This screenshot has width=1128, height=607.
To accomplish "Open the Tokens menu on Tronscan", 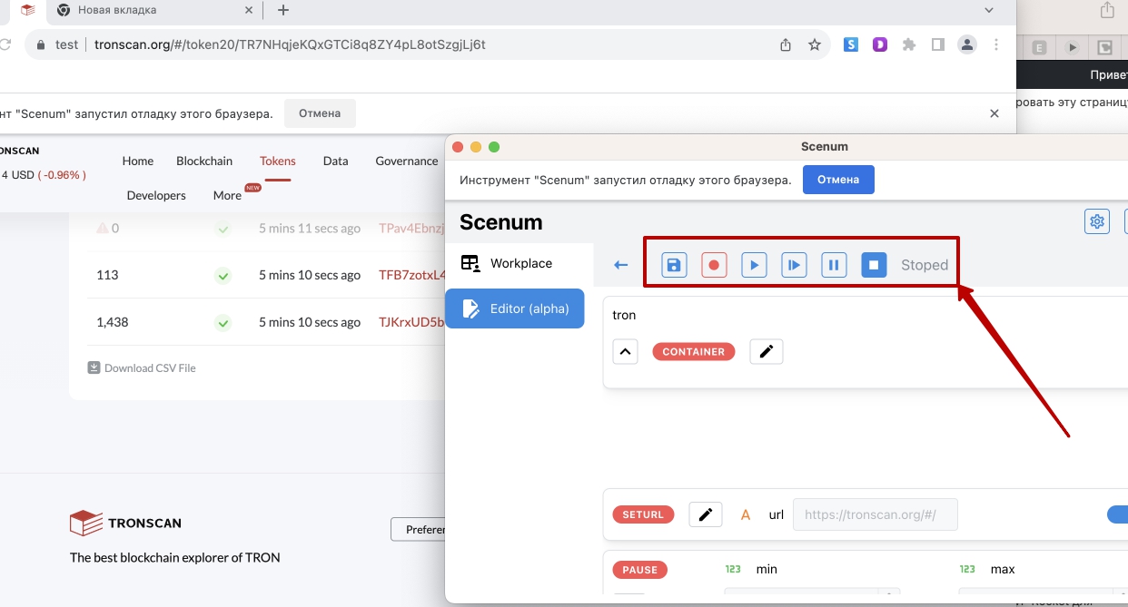I will (x=278, y=161).
